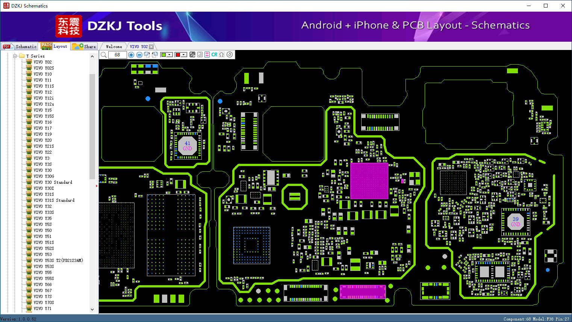This screenshot has width=572, height=322.
Task: Open VIVO Y17 layout entry
Action: tap(42, 128)
